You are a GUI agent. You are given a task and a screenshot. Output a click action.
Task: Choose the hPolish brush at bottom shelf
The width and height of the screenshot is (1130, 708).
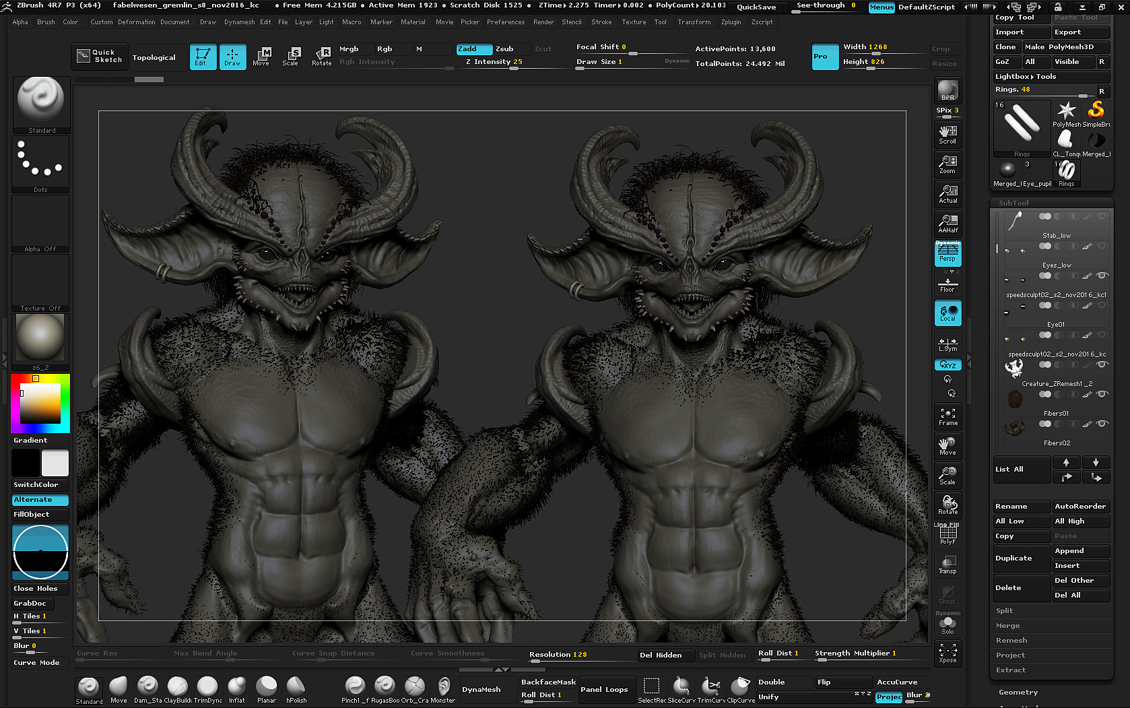pyautogui.click(x=296, y=690)
